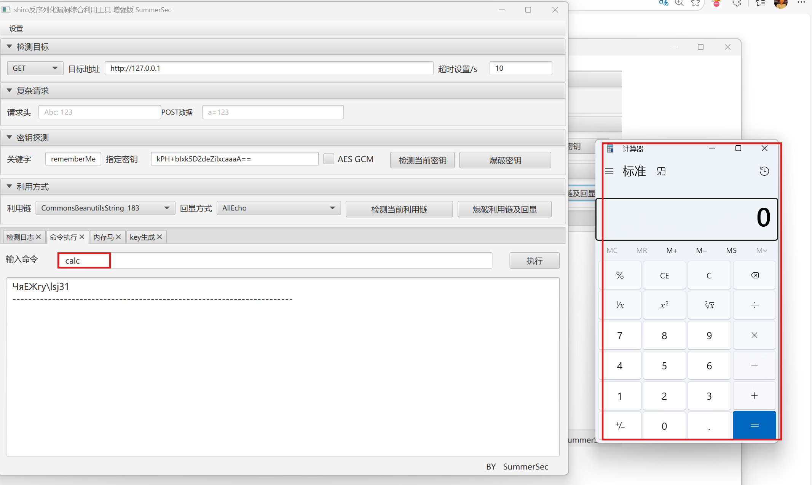Enable the AES GCM checkbox
The height and width of the screenshot is (485, 812).
(x=329, y=159)
